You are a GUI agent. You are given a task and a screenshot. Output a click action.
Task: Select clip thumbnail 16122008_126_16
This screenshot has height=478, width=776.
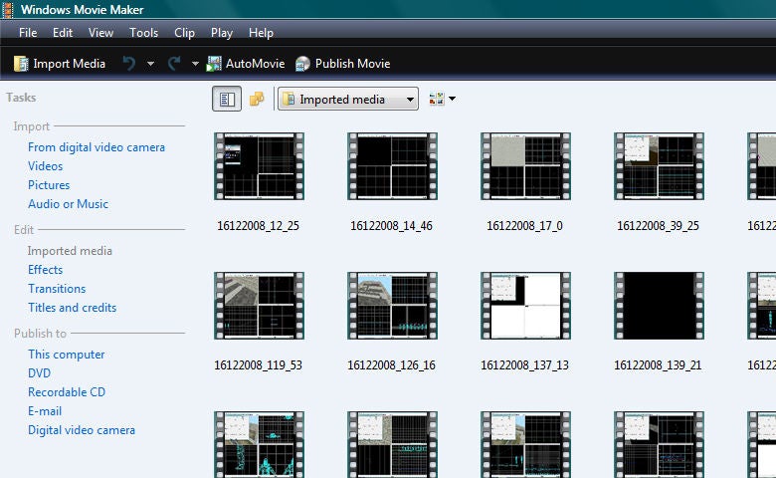(392, 305)
